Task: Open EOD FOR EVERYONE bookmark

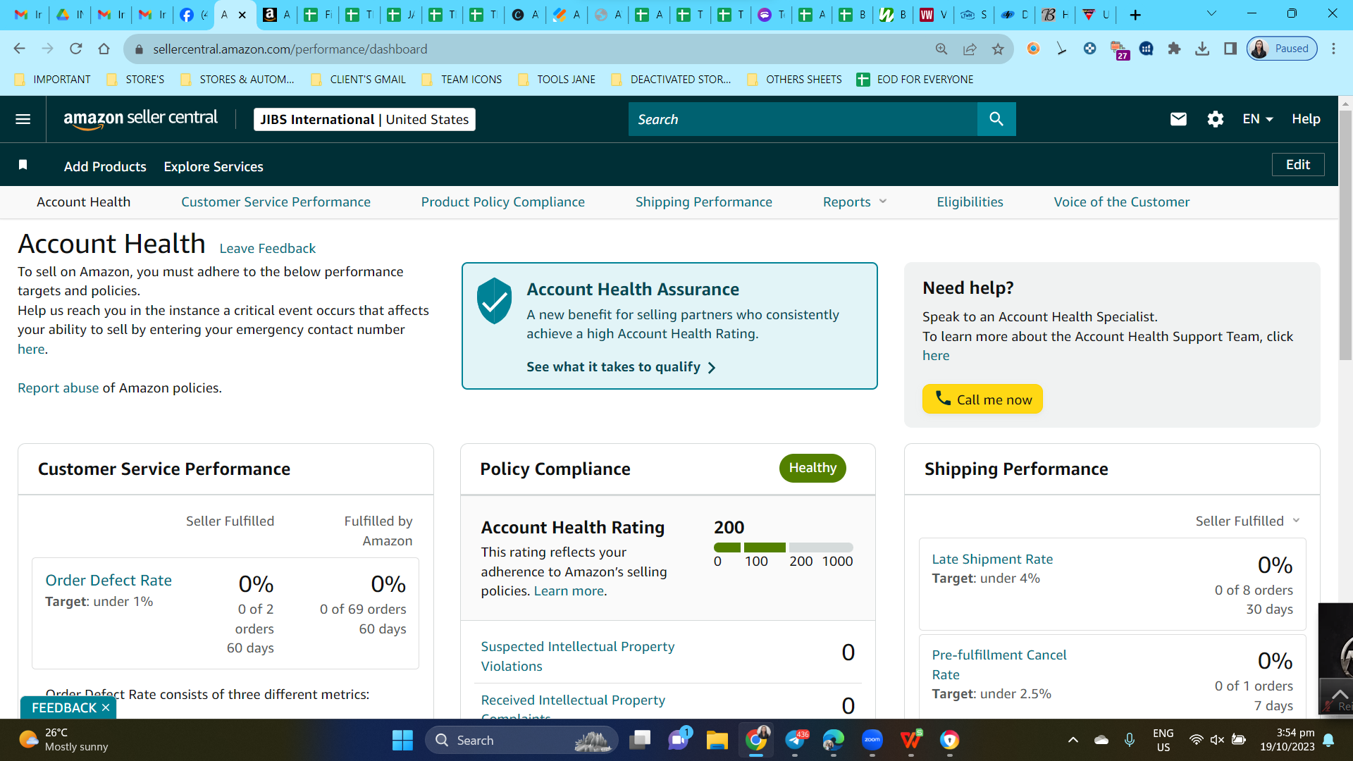Action: [x=915, y=80]
